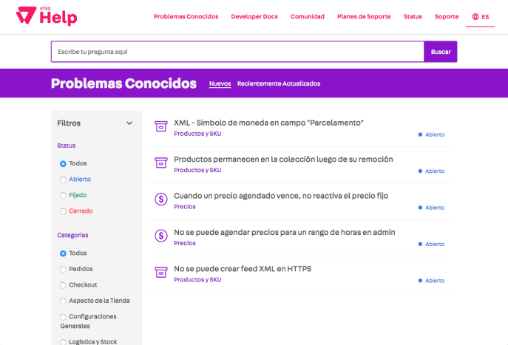Open the Soporte nav link
The width and height of the screenshot is (508, 345).
(x=447, y=16)
